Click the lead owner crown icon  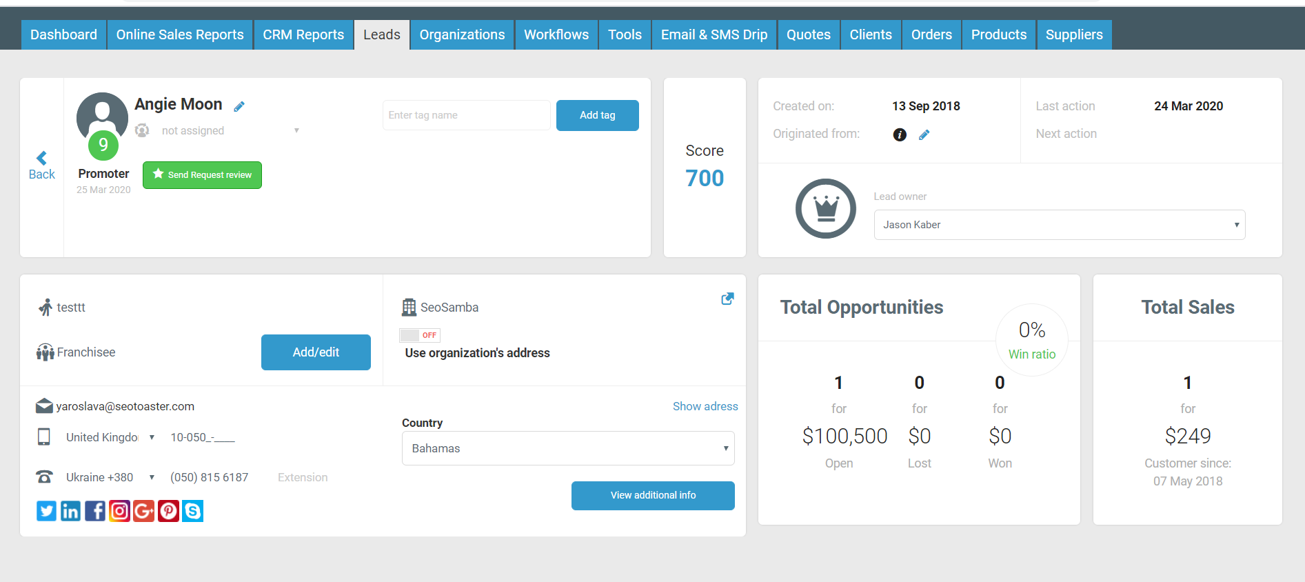pyautogui.click(x=826, y=208)
